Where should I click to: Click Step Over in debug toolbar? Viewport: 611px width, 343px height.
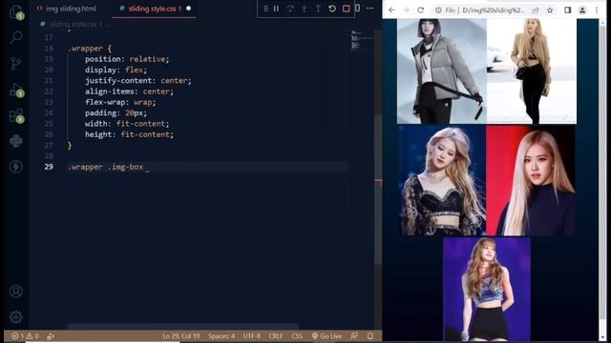(x=290, y=9)
